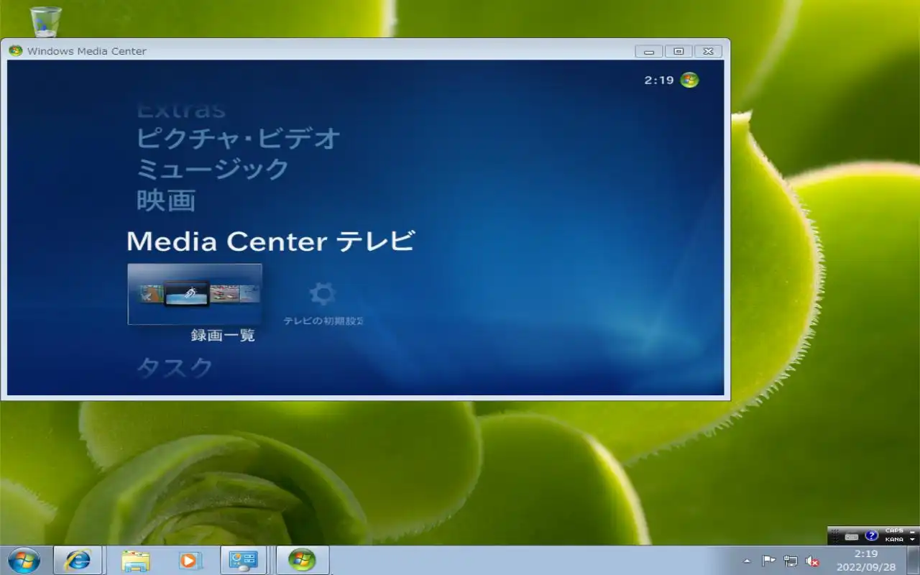The height and width of the screenshot is (575, 920).
Task: Select the Extras menu item at top
Action: 181,111
